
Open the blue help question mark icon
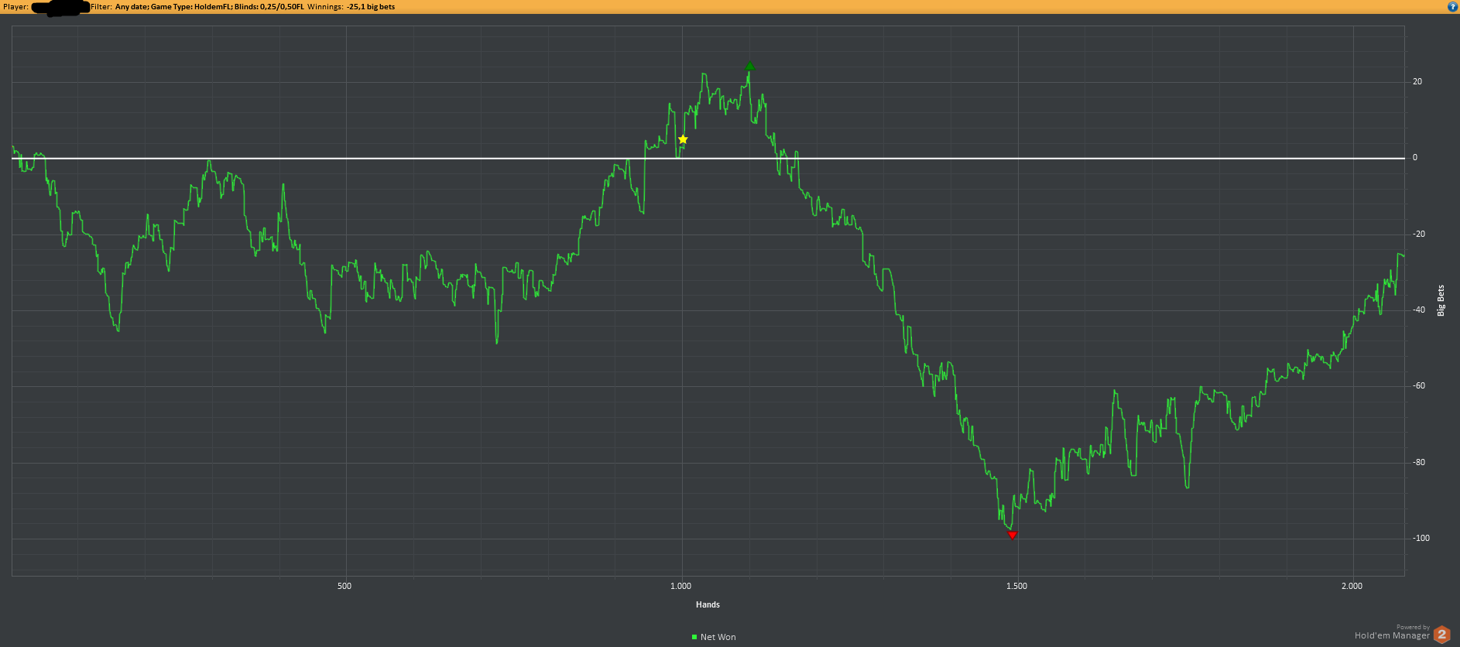pyautogui.click(x=1452, y=6)
